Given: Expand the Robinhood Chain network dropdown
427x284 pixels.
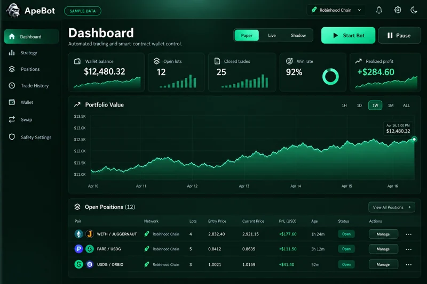Looking at the screenshot, I should [x=336, y=10].
